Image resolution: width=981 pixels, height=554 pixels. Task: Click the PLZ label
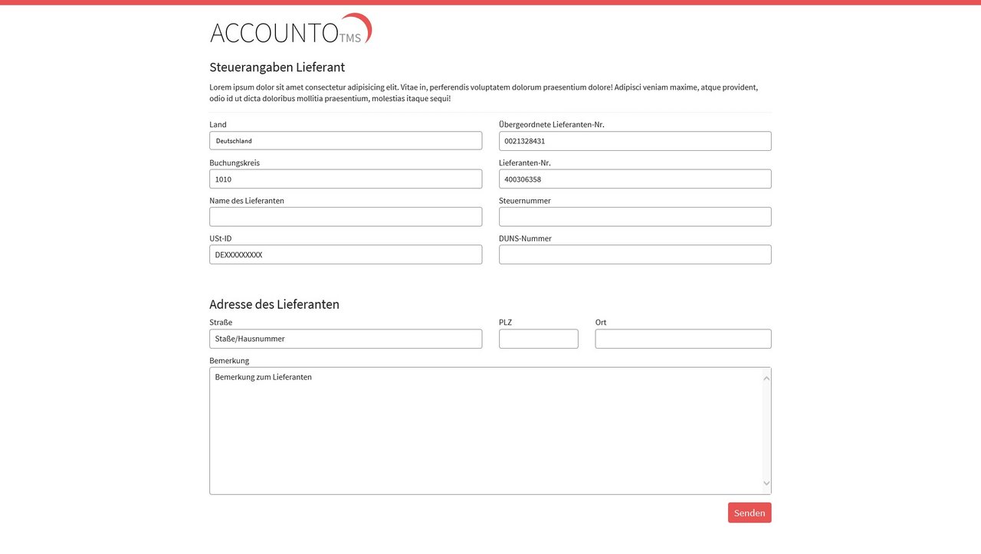pyautogui.click(x=505, y=323)
